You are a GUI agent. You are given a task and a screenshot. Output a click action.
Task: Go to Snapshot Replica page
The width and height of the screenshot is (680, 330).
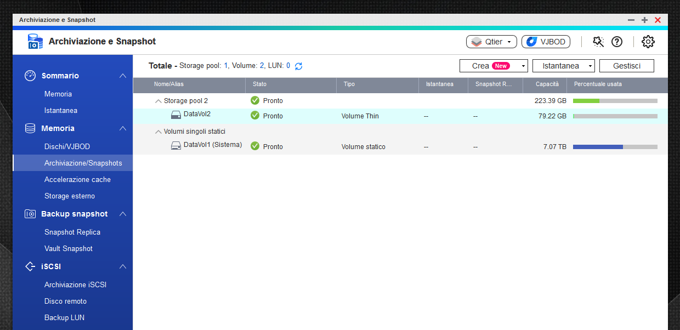tap(72, 232)
